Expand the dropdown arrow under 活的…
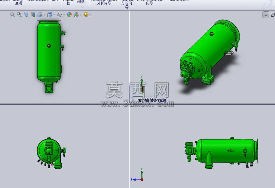 tap(82, 7)
